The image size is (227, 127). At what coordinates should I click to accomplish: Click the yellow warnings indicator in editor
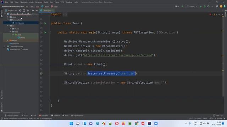[x=215, y=14]
